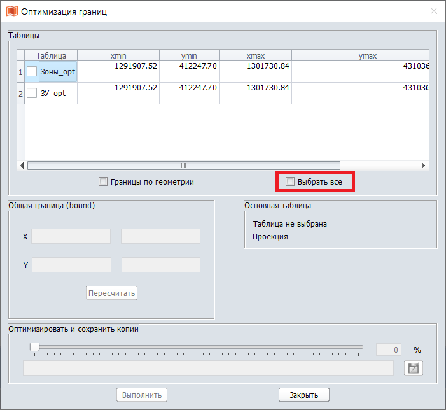Viewport: 446px width, 410px height.
Task: Click the app icon in the title bar
Action: pos(11,11)
